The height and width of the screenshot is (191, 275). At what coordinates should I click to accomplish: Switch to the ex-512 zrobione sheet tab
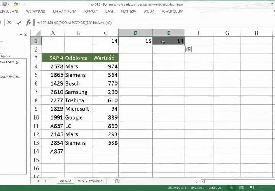click(x=90, y=181)
